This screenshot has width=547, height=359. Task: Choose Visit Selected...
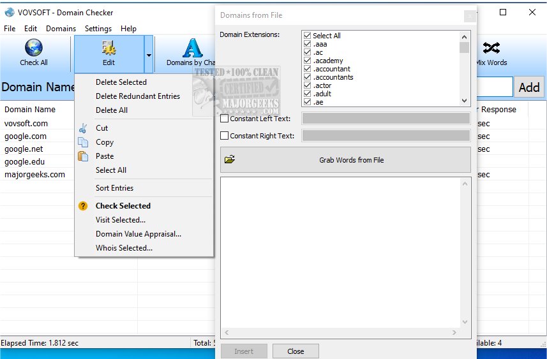click(144, 220)
